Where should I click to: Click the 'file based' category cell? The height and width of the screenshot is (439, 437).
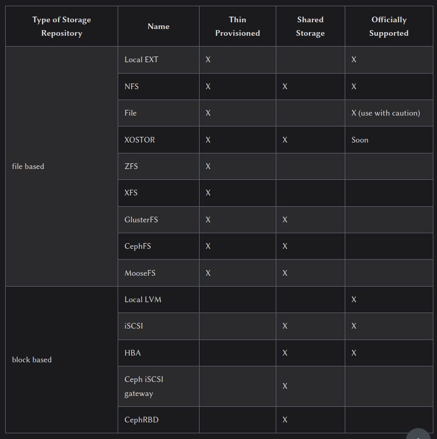(28, 166)
